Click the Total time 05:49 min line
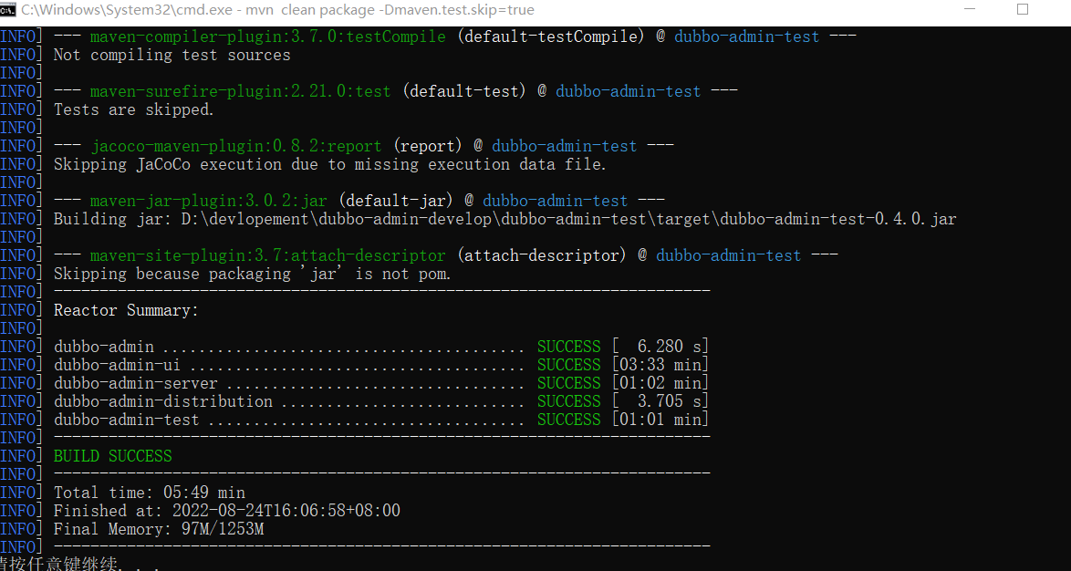This screenshot has height=571, width=1071. click(149, 493)
